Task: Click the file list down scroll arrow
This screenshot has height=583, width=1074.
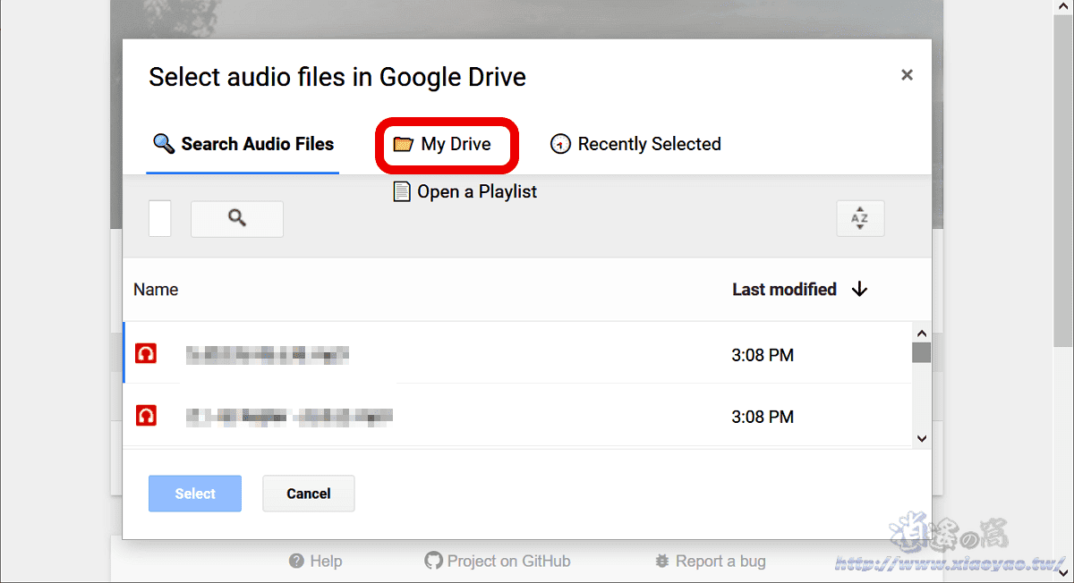Action: point(921,438)
